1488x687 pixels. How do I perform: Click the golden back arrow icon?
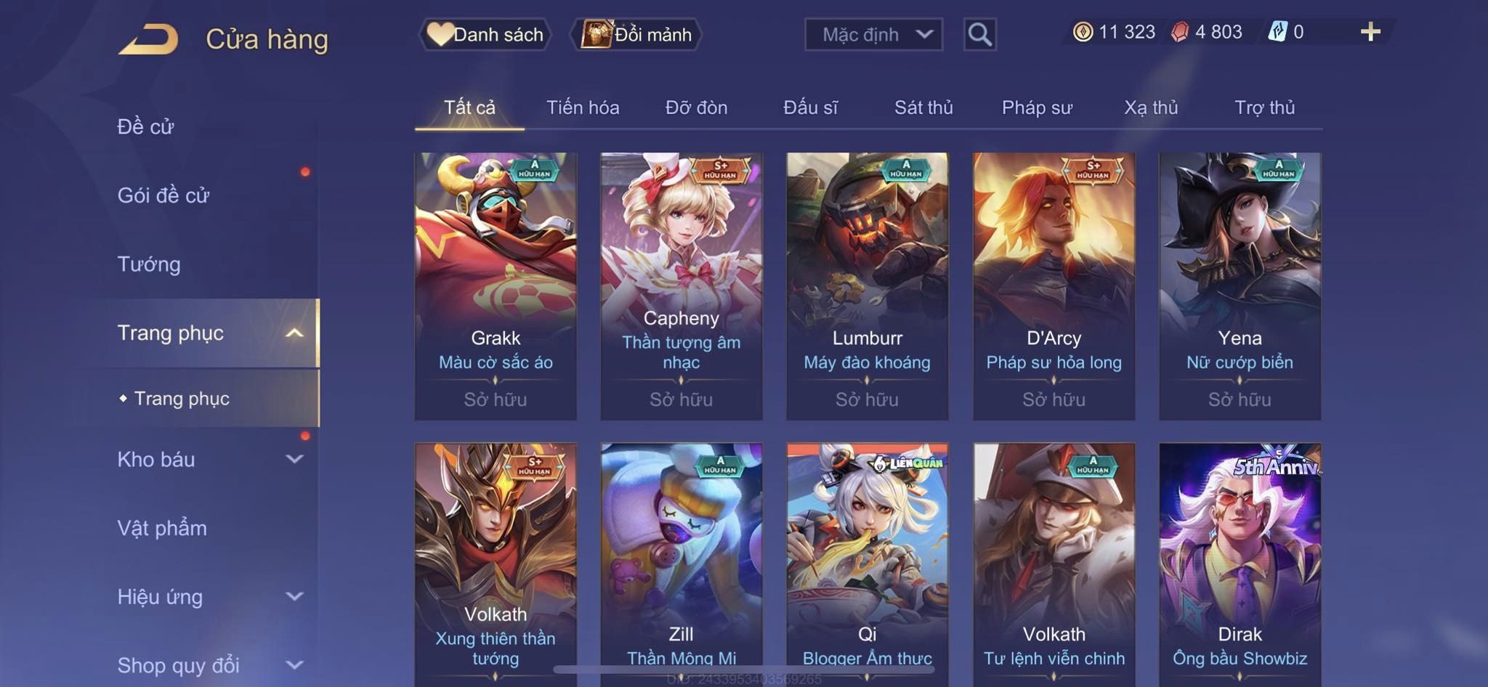(148, 38)
